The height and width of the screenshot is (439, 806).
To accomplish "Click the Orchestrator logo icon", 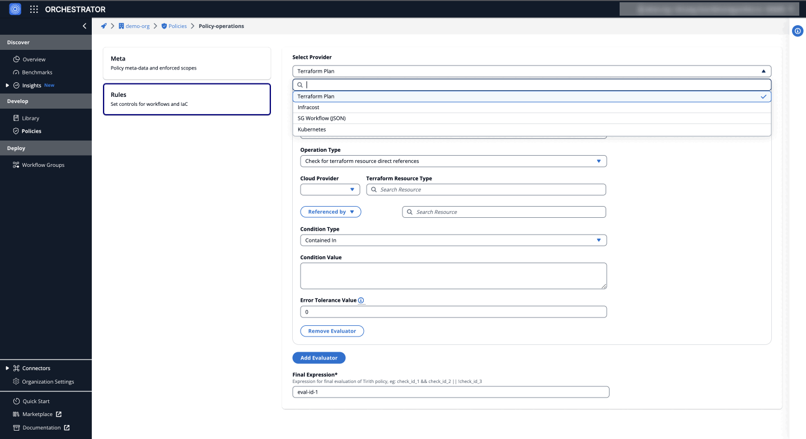I will pos(15,9).
